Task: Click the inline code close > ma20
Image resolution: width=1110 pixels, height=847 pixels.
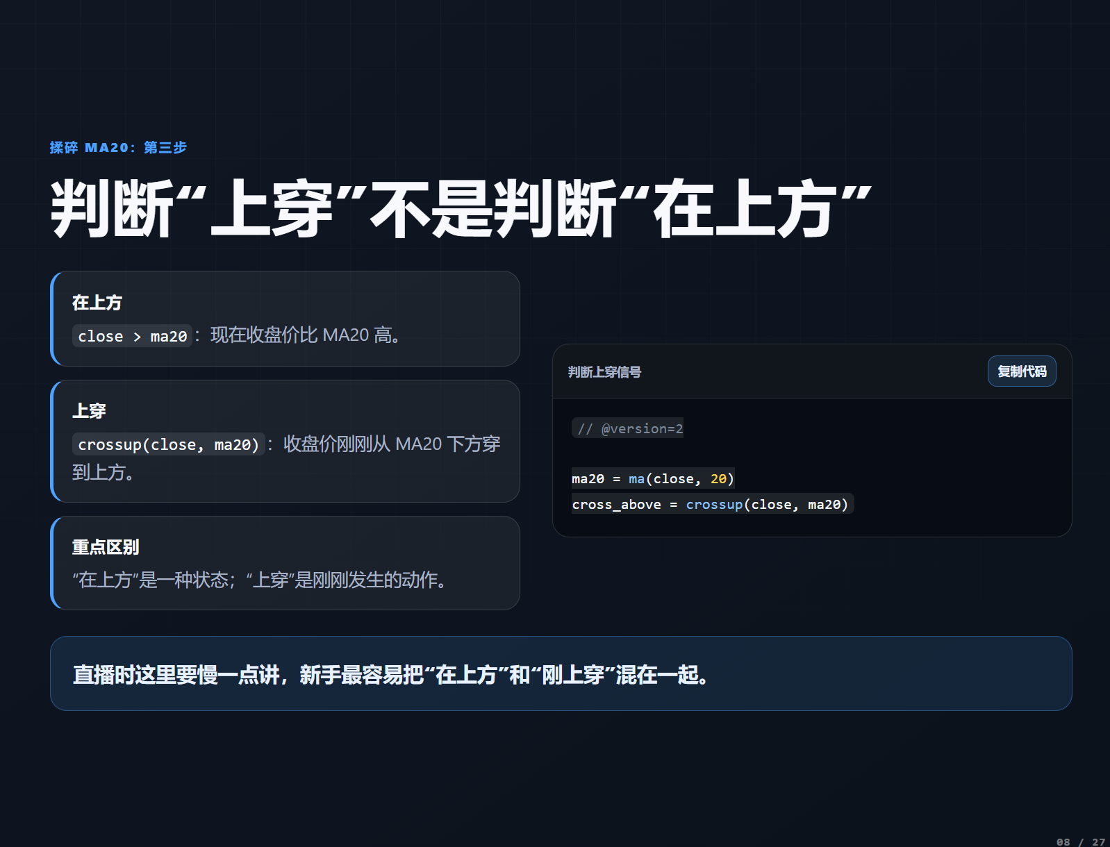Action: tap(132, 336)
